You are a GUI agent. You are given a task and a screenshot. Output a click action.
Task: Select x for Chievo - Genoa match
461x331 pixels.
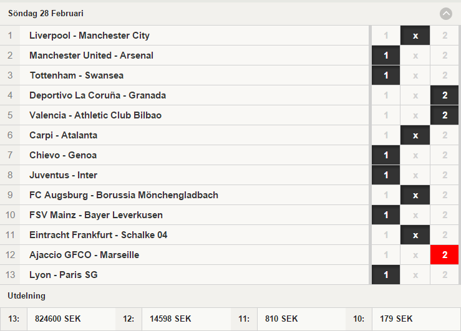pyautogui.click(x=415, y=155)
